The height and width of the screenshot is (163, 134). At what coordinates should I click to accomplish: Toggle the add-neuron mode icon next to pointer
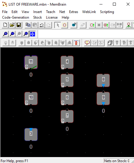click(65, 25)
